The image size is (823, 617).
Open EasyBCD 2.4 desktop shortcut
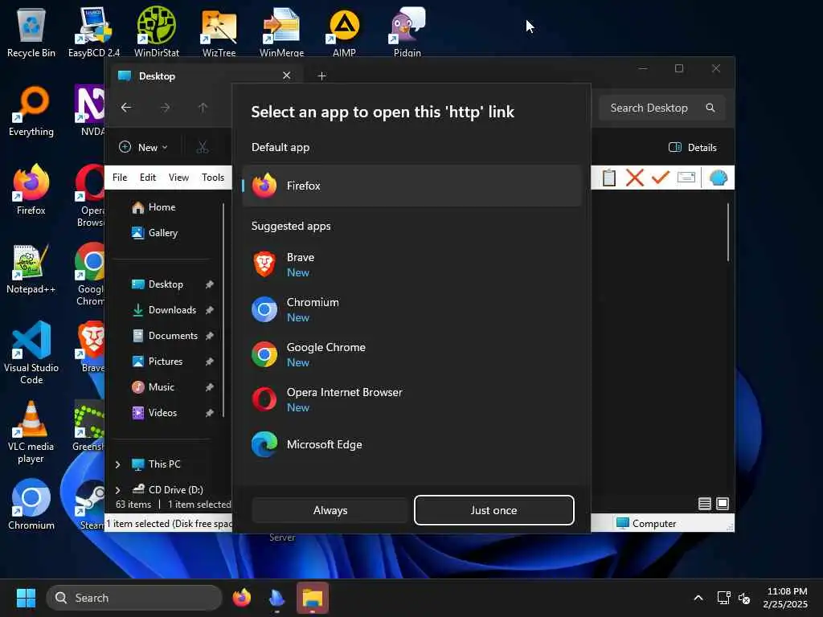pyautogui.click(x=94, y=32)
